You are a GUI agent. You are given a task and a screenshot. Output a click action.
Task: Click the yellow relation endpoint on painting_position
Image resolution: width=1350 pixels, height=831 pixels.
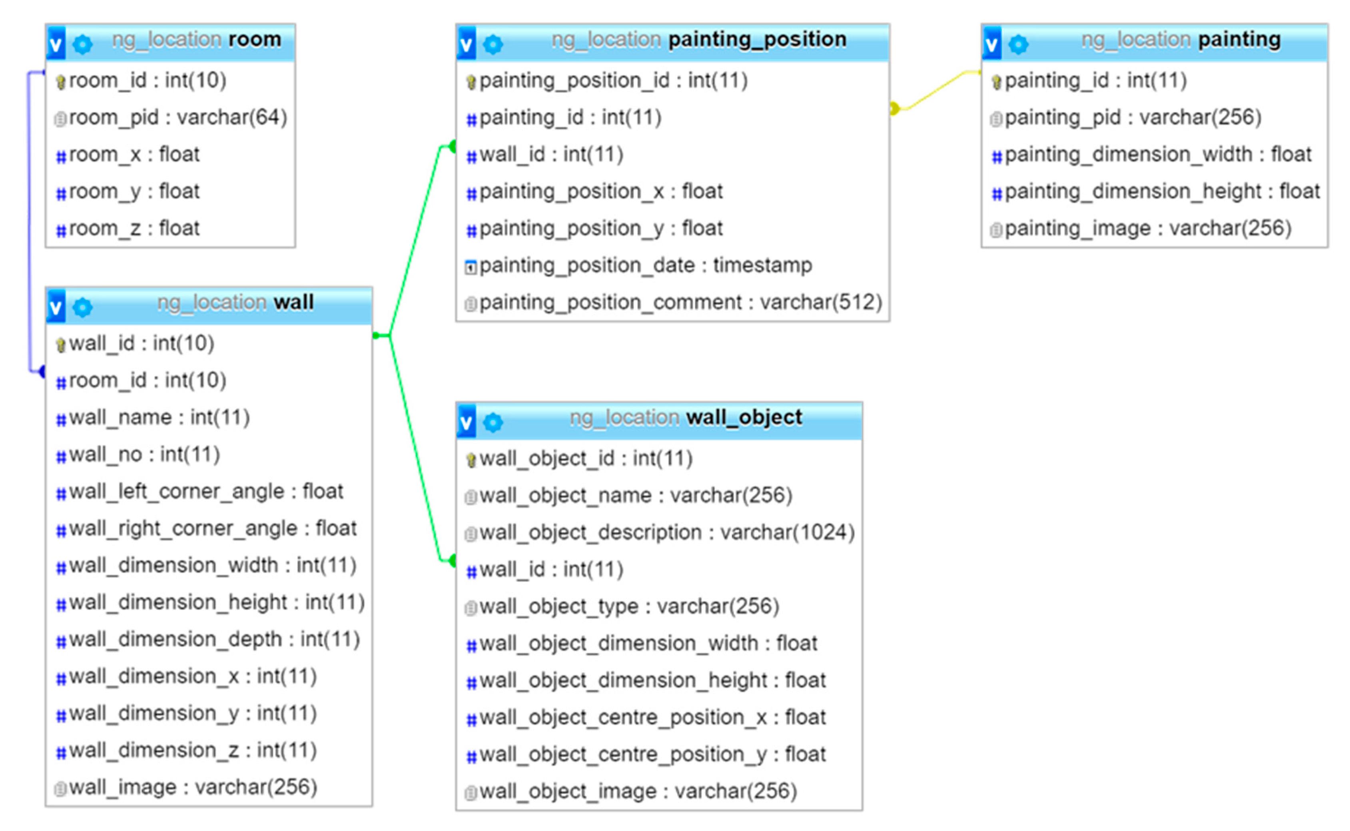point(894,108)
